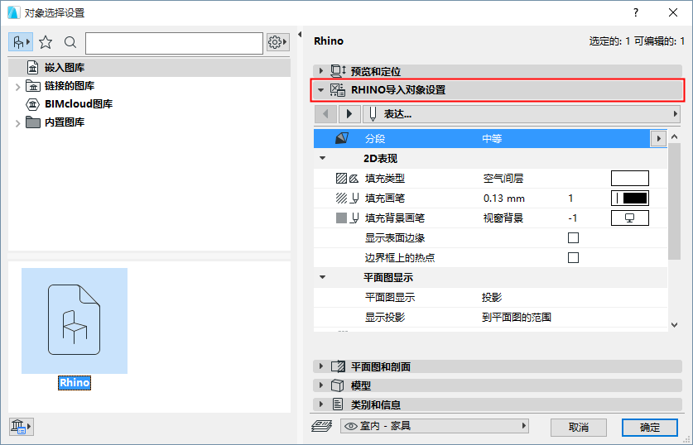This screenshot has height=445, width=693.
Task: Collapse the 平面图显示 group
Action: 322,277
